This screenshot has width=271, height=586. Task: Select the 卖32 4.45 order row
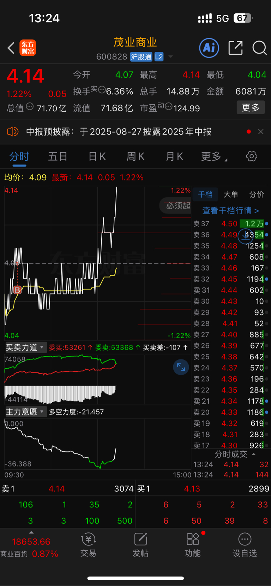click(x=231, y=279)
